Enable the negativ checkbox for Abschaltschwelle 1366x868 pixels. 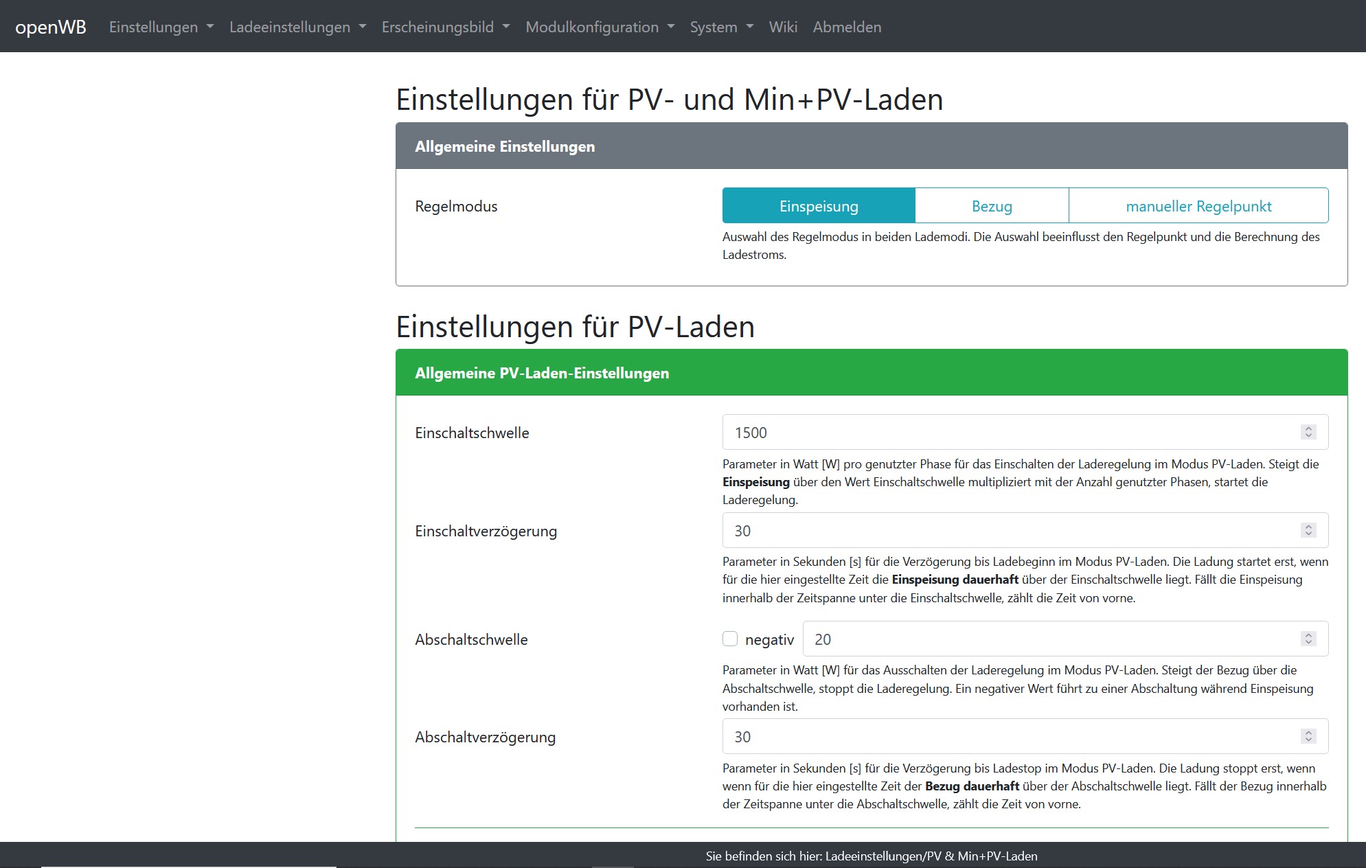730,639
